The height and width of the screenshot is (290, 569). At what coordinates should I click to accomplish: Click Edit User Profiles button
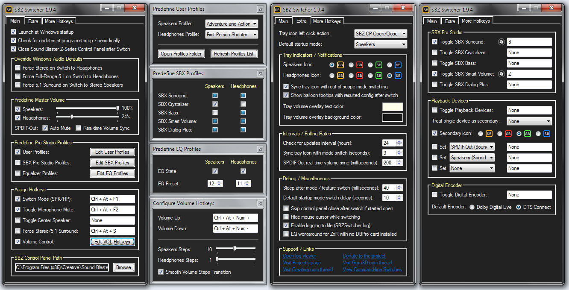(x=112, y=152)
